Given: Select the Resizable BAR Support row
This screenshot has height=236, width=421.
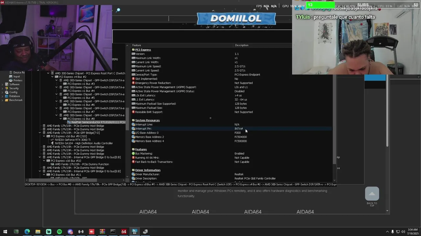Looking at the screenshot, I should [232, 112].
